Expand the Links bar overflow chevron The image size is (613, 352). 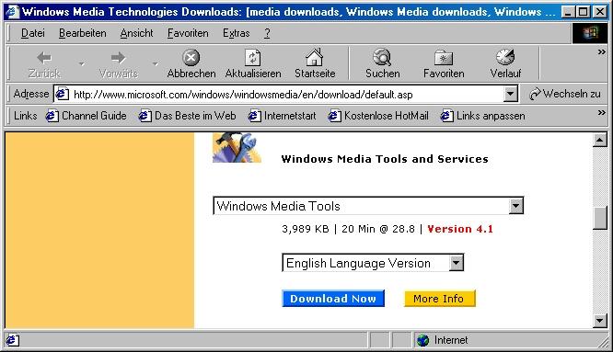[601, 113]
